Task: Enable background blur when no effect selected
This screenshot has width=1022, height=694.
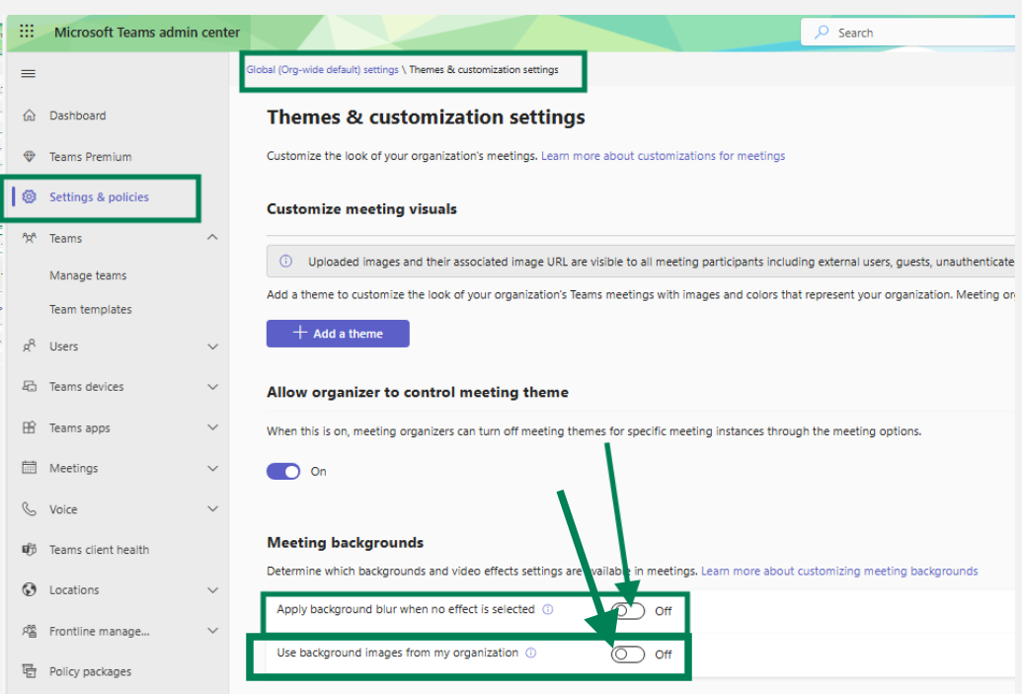Action: (x=628, y=611)
